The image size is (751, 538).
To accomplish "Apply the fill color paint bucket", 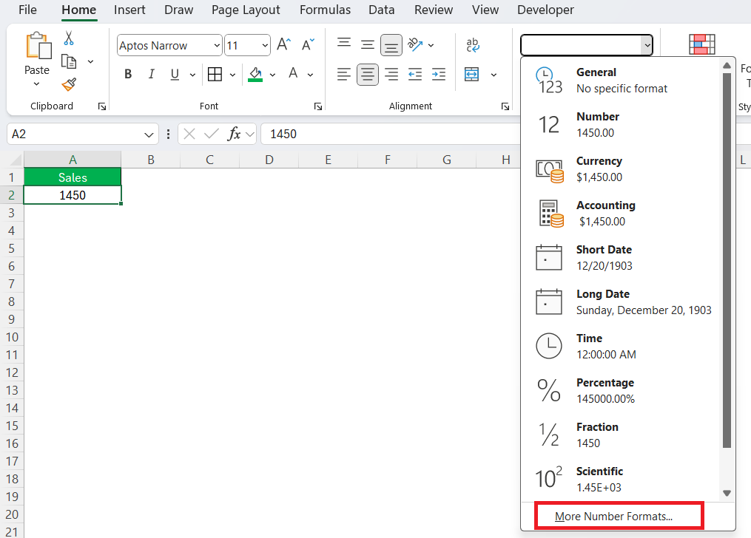I will (255, 74).
